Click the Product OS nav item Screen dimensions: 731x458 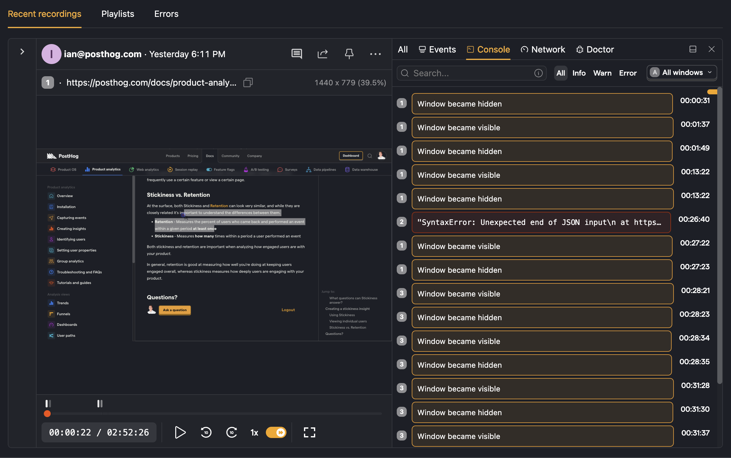pos(63,170)
